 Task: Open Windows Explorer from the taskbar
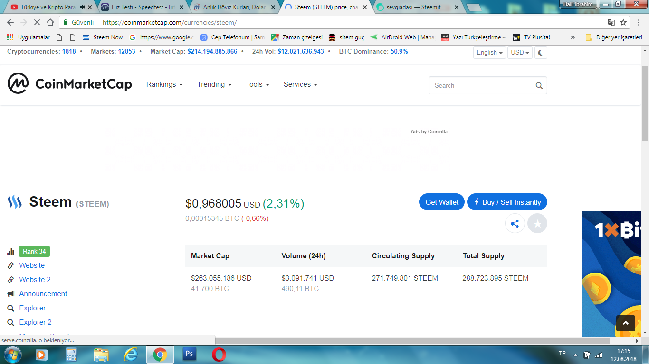[101, 355]
